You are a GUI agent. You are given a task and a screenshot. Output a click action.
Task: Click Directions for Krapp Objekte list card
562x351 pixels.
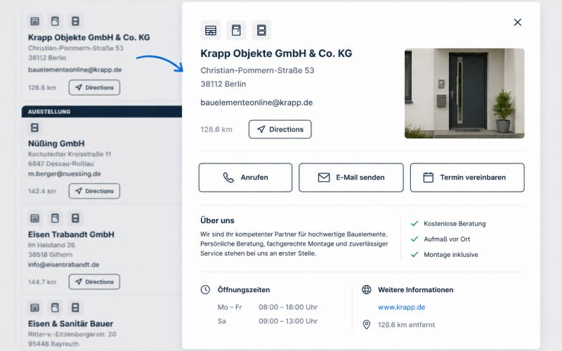tap(94, 87)
